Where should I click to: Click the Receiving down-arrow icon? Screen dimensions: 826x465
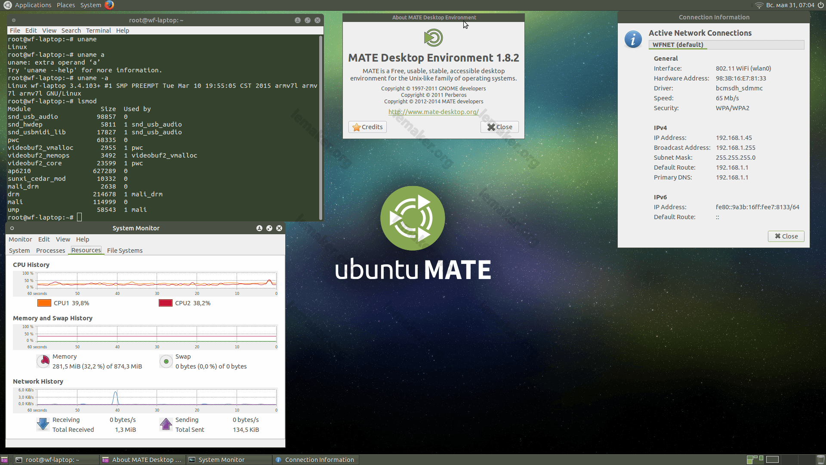coord(43,424)
